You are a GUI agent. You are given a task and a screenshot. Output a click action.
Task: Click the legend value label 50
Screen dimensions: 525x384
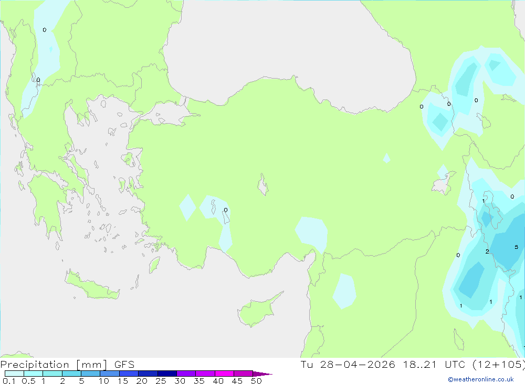tap(256, 381)
